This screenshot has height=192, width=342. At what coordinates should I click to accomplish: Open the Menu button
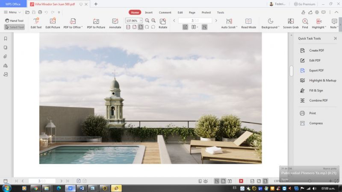point(12,12)
